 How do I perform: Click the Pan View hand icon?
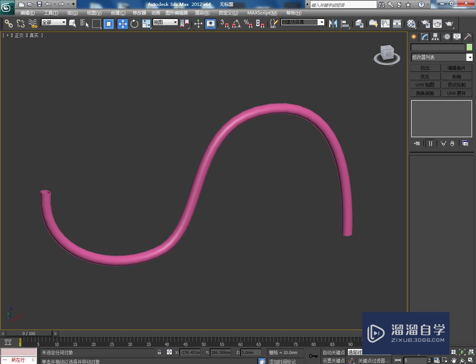pyautogui.click(x=454, y=360)
